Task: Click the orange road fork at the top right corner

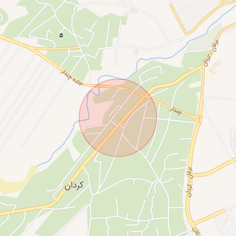Action: 222,3
